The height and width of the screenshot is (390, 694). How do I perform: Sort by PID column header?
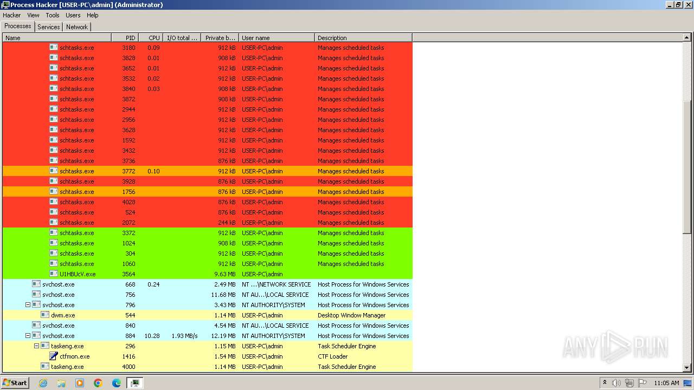tap(125, 38)
